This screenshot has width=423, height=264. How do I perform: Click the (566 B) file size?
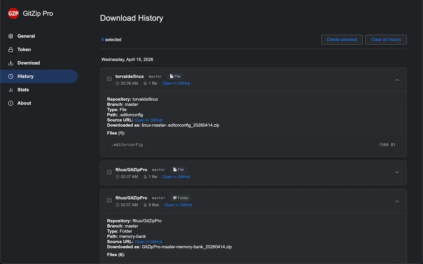coord(387,145)
